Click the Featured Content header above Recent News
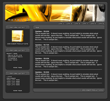 tap(18, 50)
